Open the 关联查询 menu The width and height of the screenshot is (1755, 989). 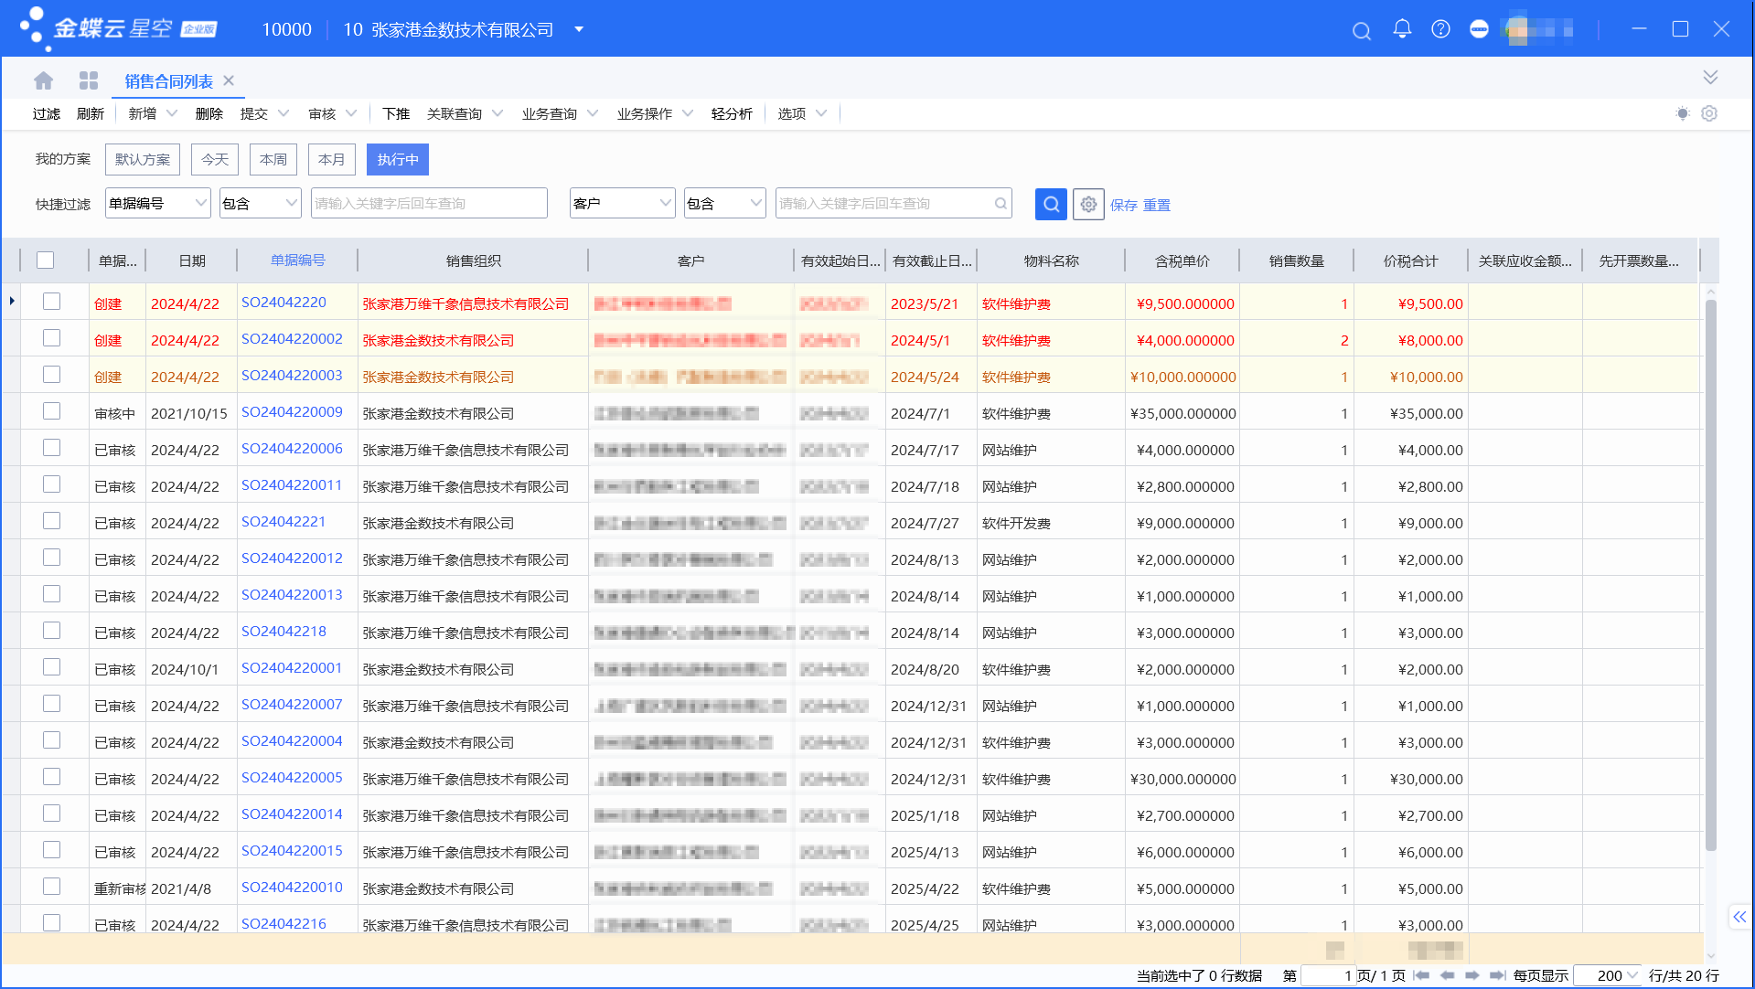(x=466, y=113)
